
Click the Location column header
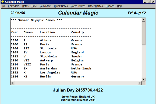tap(47, 32)
